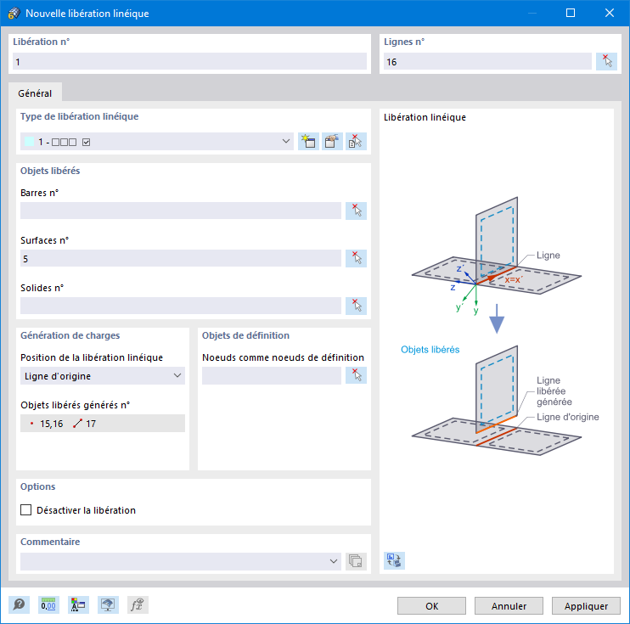The height and width of the screenshot is (624, 630).
Task: Switch to the Général tab
Action: 35,93
